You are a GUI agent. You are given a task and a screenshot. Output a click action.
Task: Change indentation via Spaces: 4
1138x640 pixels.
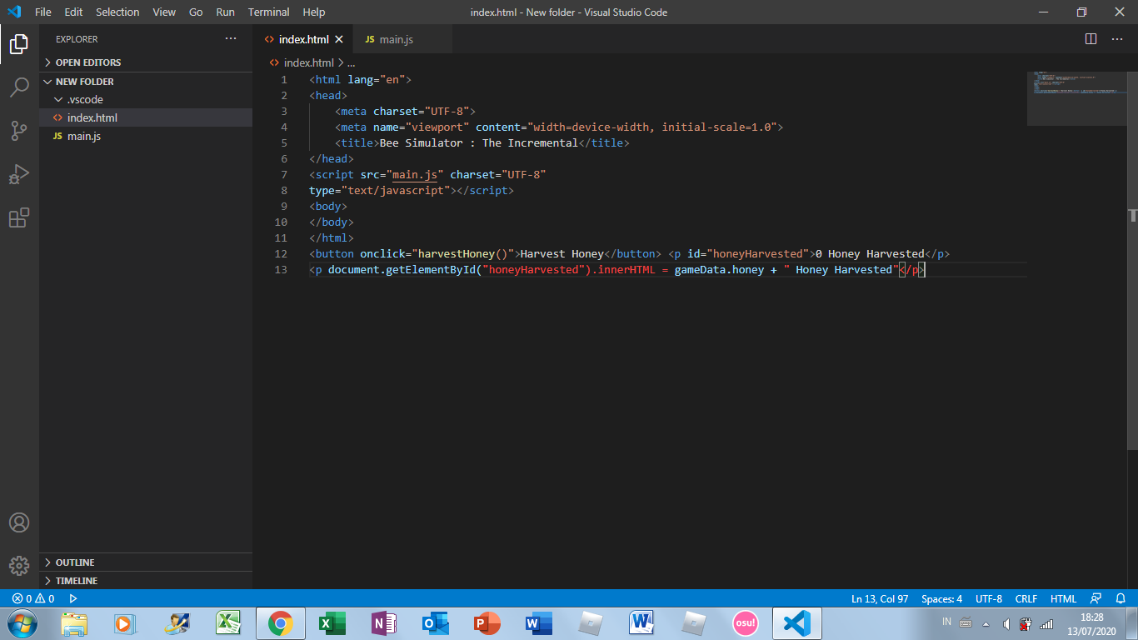click(x=941, y=598)
